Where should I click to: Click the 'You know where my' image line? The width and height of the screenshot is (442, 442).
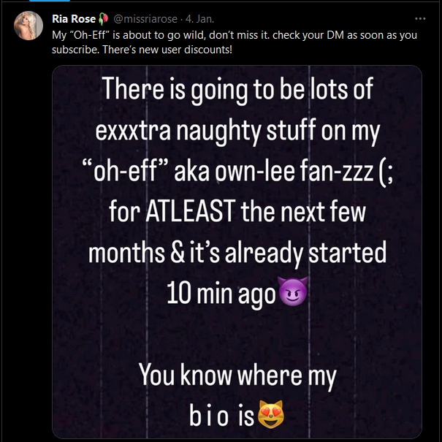[237, 377]
